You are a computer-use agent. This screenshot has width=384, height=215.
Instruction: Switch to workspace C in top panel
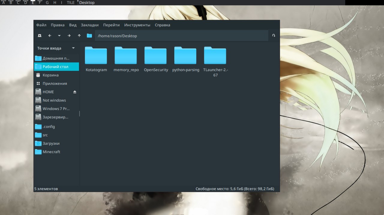click(18, 2)
